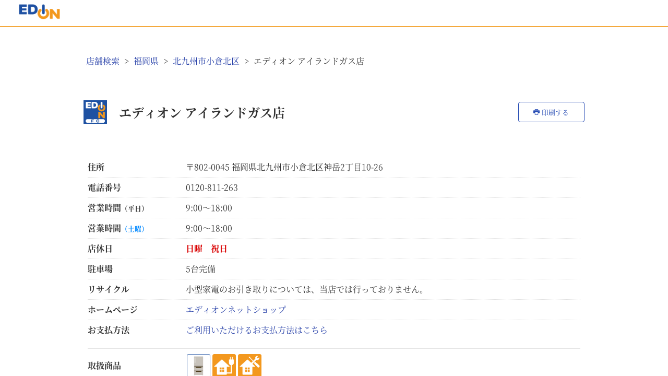Image resolution: width=668 pixels, height=376 pixels.
Task: Open the ご利用いただけるお支払方法はこちら link
Action: point(257,330)
